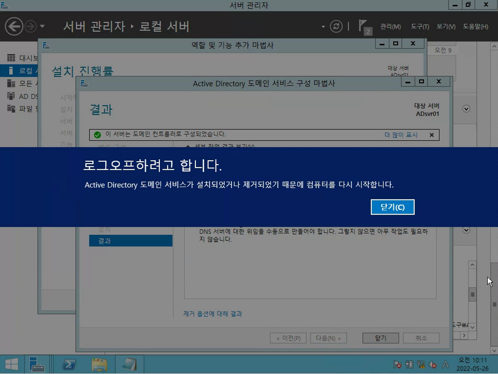Click the devices tray icon next to the flag
This screenshot has height=374, width=498.
[409, 365]
